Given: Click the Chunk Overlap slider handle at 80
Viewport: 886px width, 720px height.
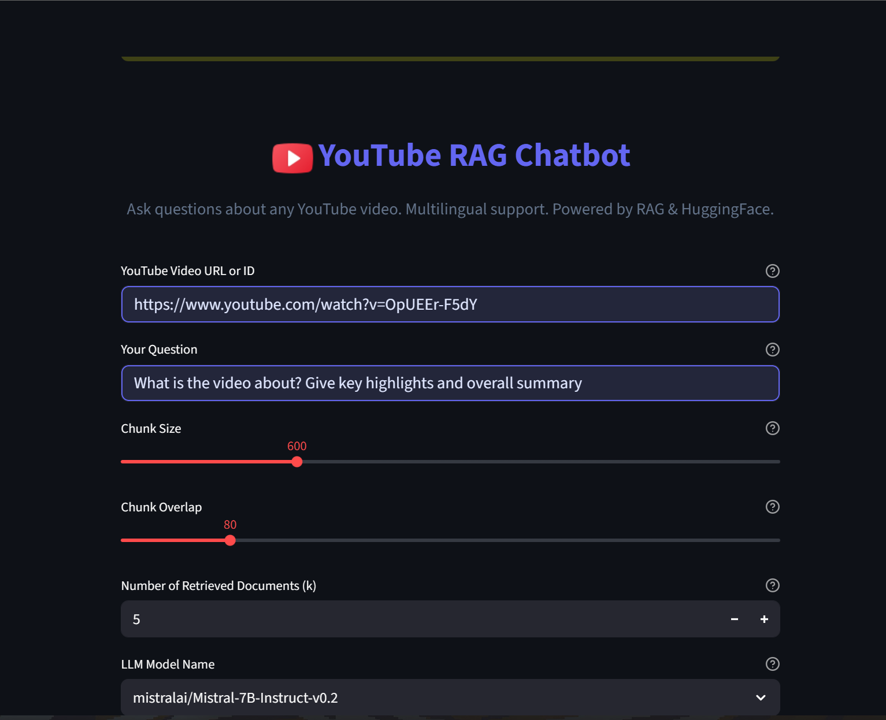Looking at the screenshot, I should click(230, 540).
